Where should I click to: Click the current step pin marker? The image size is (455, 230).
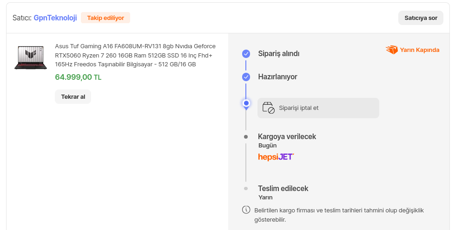pos(246,104)
